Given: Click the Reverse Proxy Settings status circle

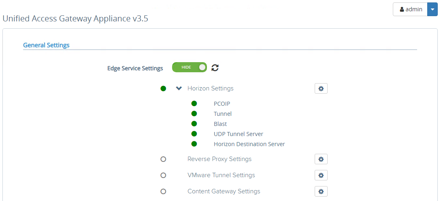Looking at the screenshot, I should pos(163,159).
